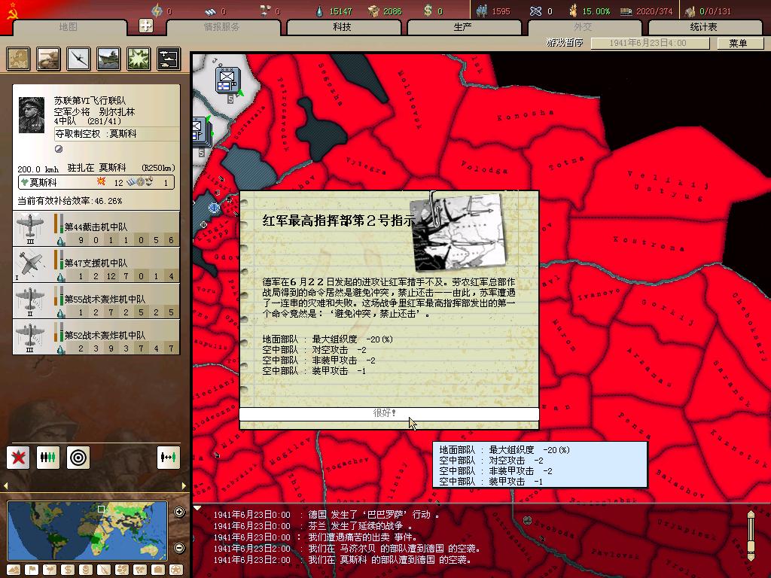Select the Vologda province

point(484,167)
